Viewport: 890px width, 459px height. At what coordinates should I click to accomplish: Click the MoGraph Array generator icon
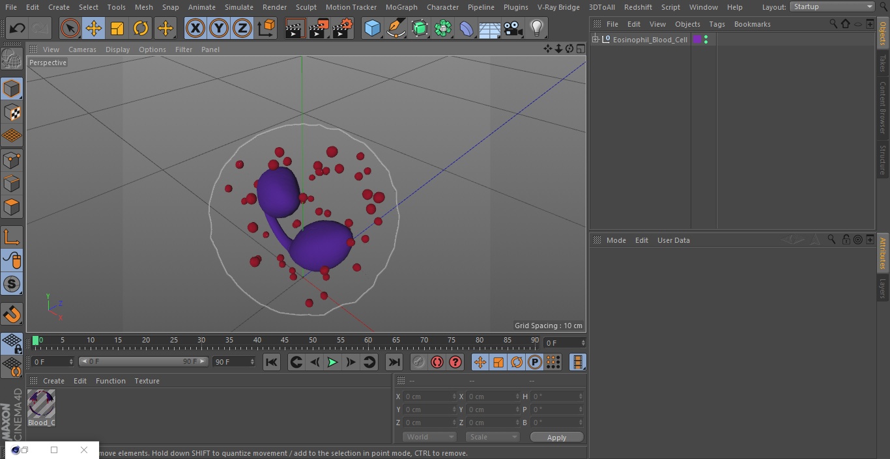point(443,28)
